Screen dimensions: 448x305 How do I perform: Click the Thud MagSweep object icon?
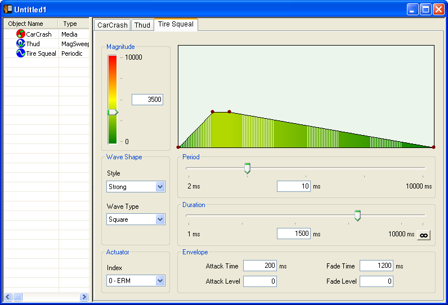click(21, 43)
